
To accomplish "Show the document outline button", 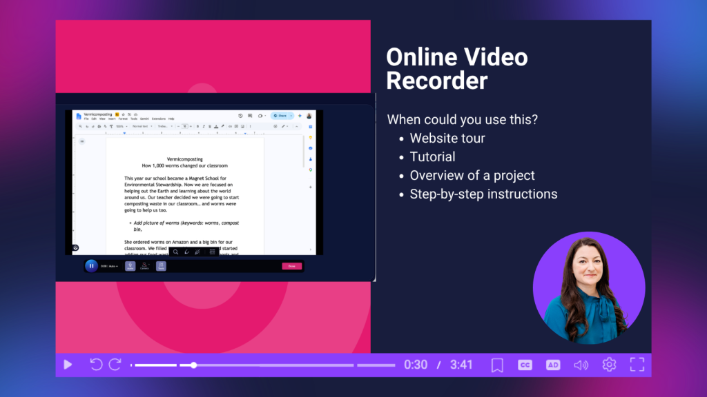I will pyautogui.click(x=82, y=141).
